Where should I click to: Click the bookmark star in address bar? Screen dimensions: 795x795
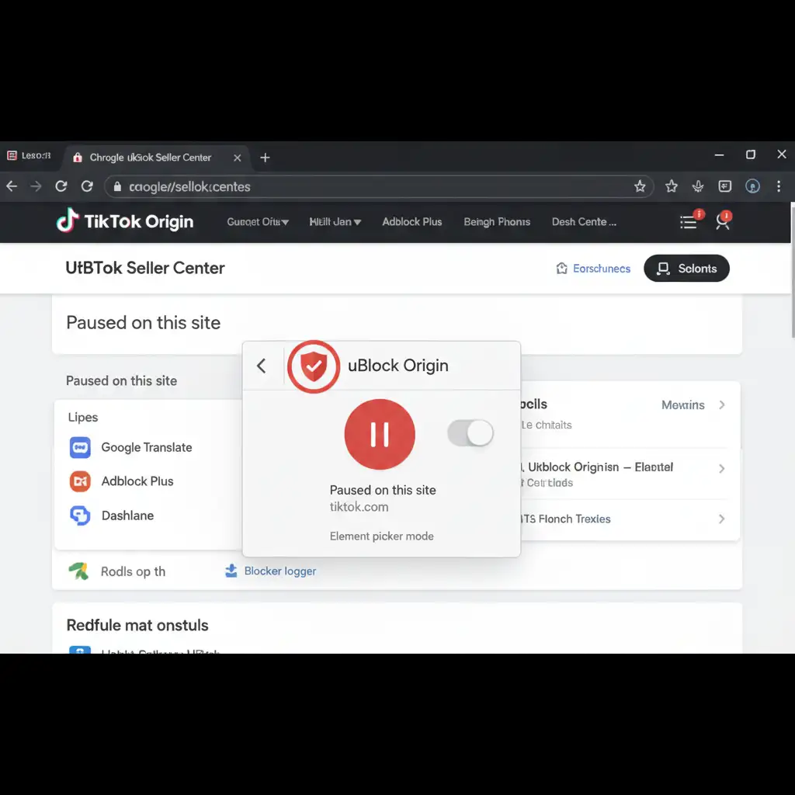click(640, 186)
